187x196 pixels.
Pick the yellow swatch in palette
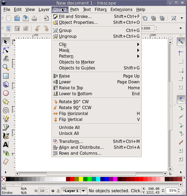pyautogui.click(x=81, y=179)
